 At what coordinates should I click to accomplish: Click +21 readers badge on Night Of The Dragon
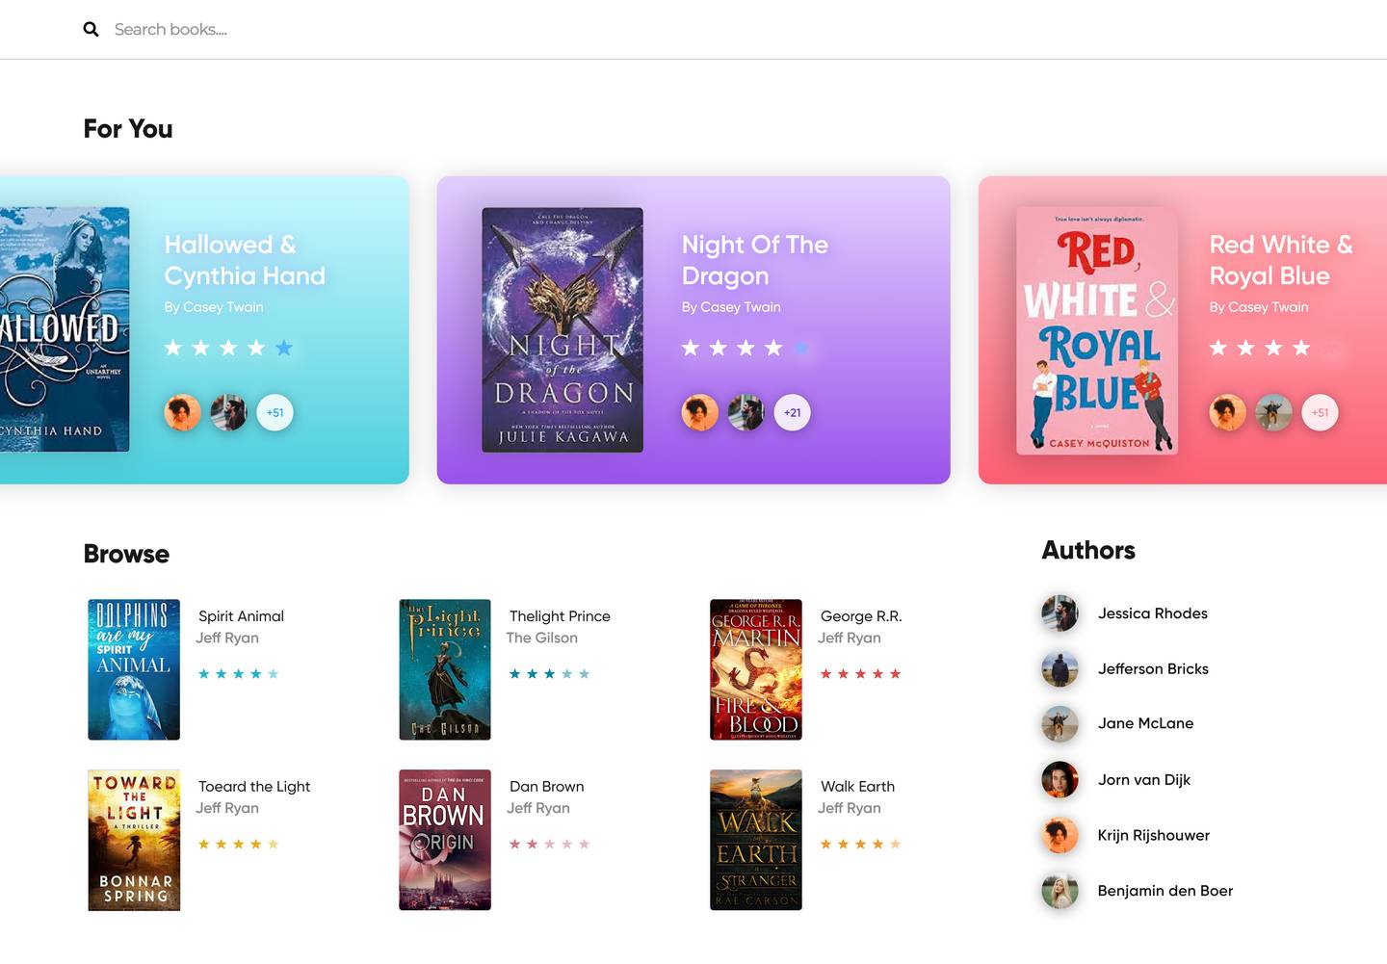pos(793,413)
